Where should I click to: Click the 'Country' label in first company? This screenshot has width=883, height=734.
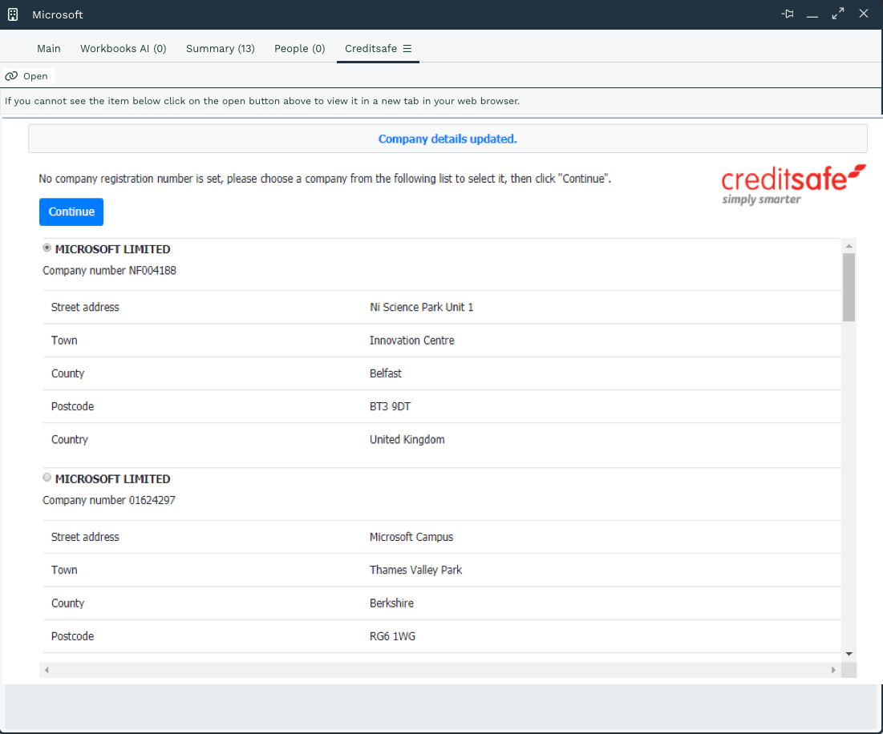pos(69,440)
